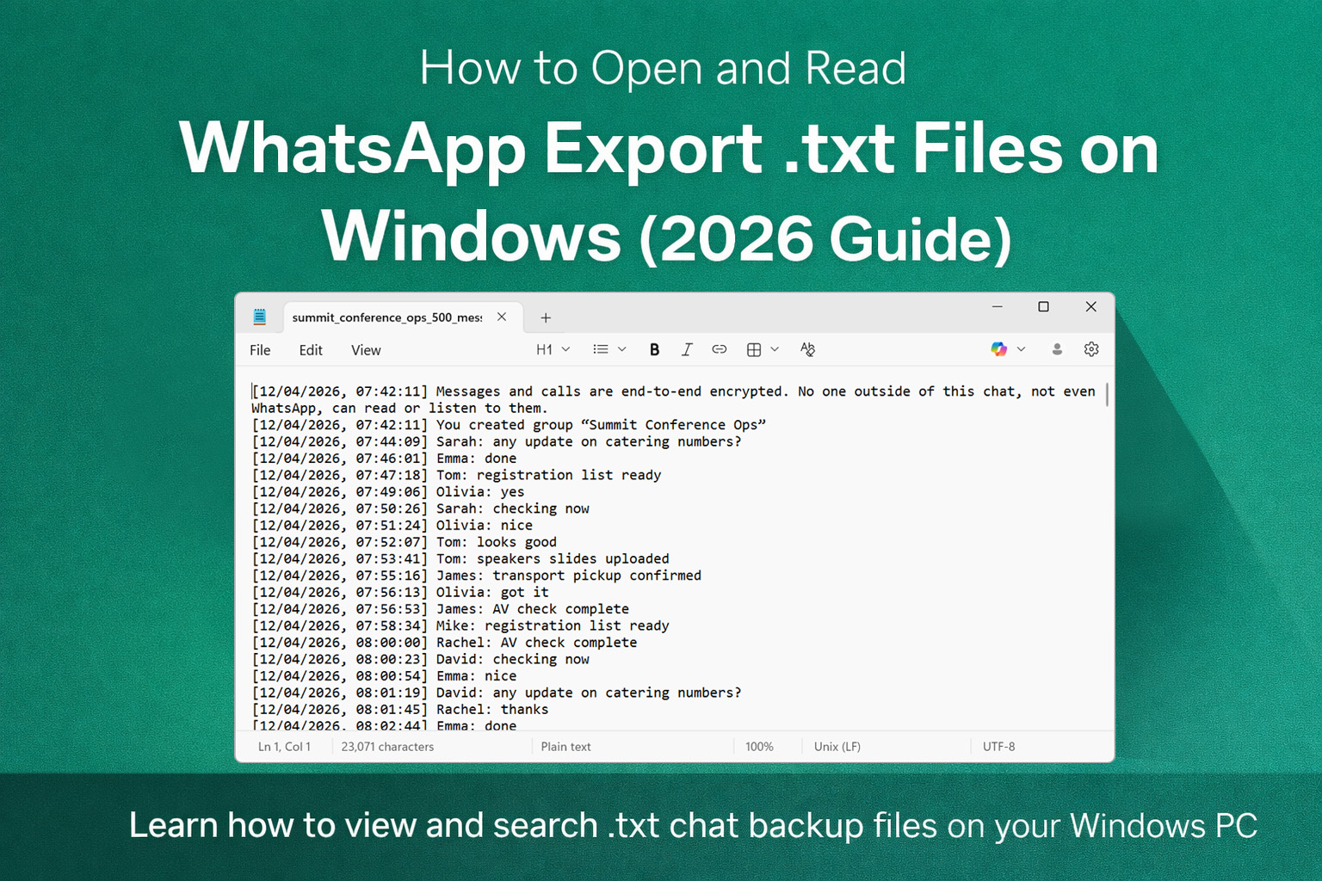Open Copilot with its colorful icon

coord(999,349)
